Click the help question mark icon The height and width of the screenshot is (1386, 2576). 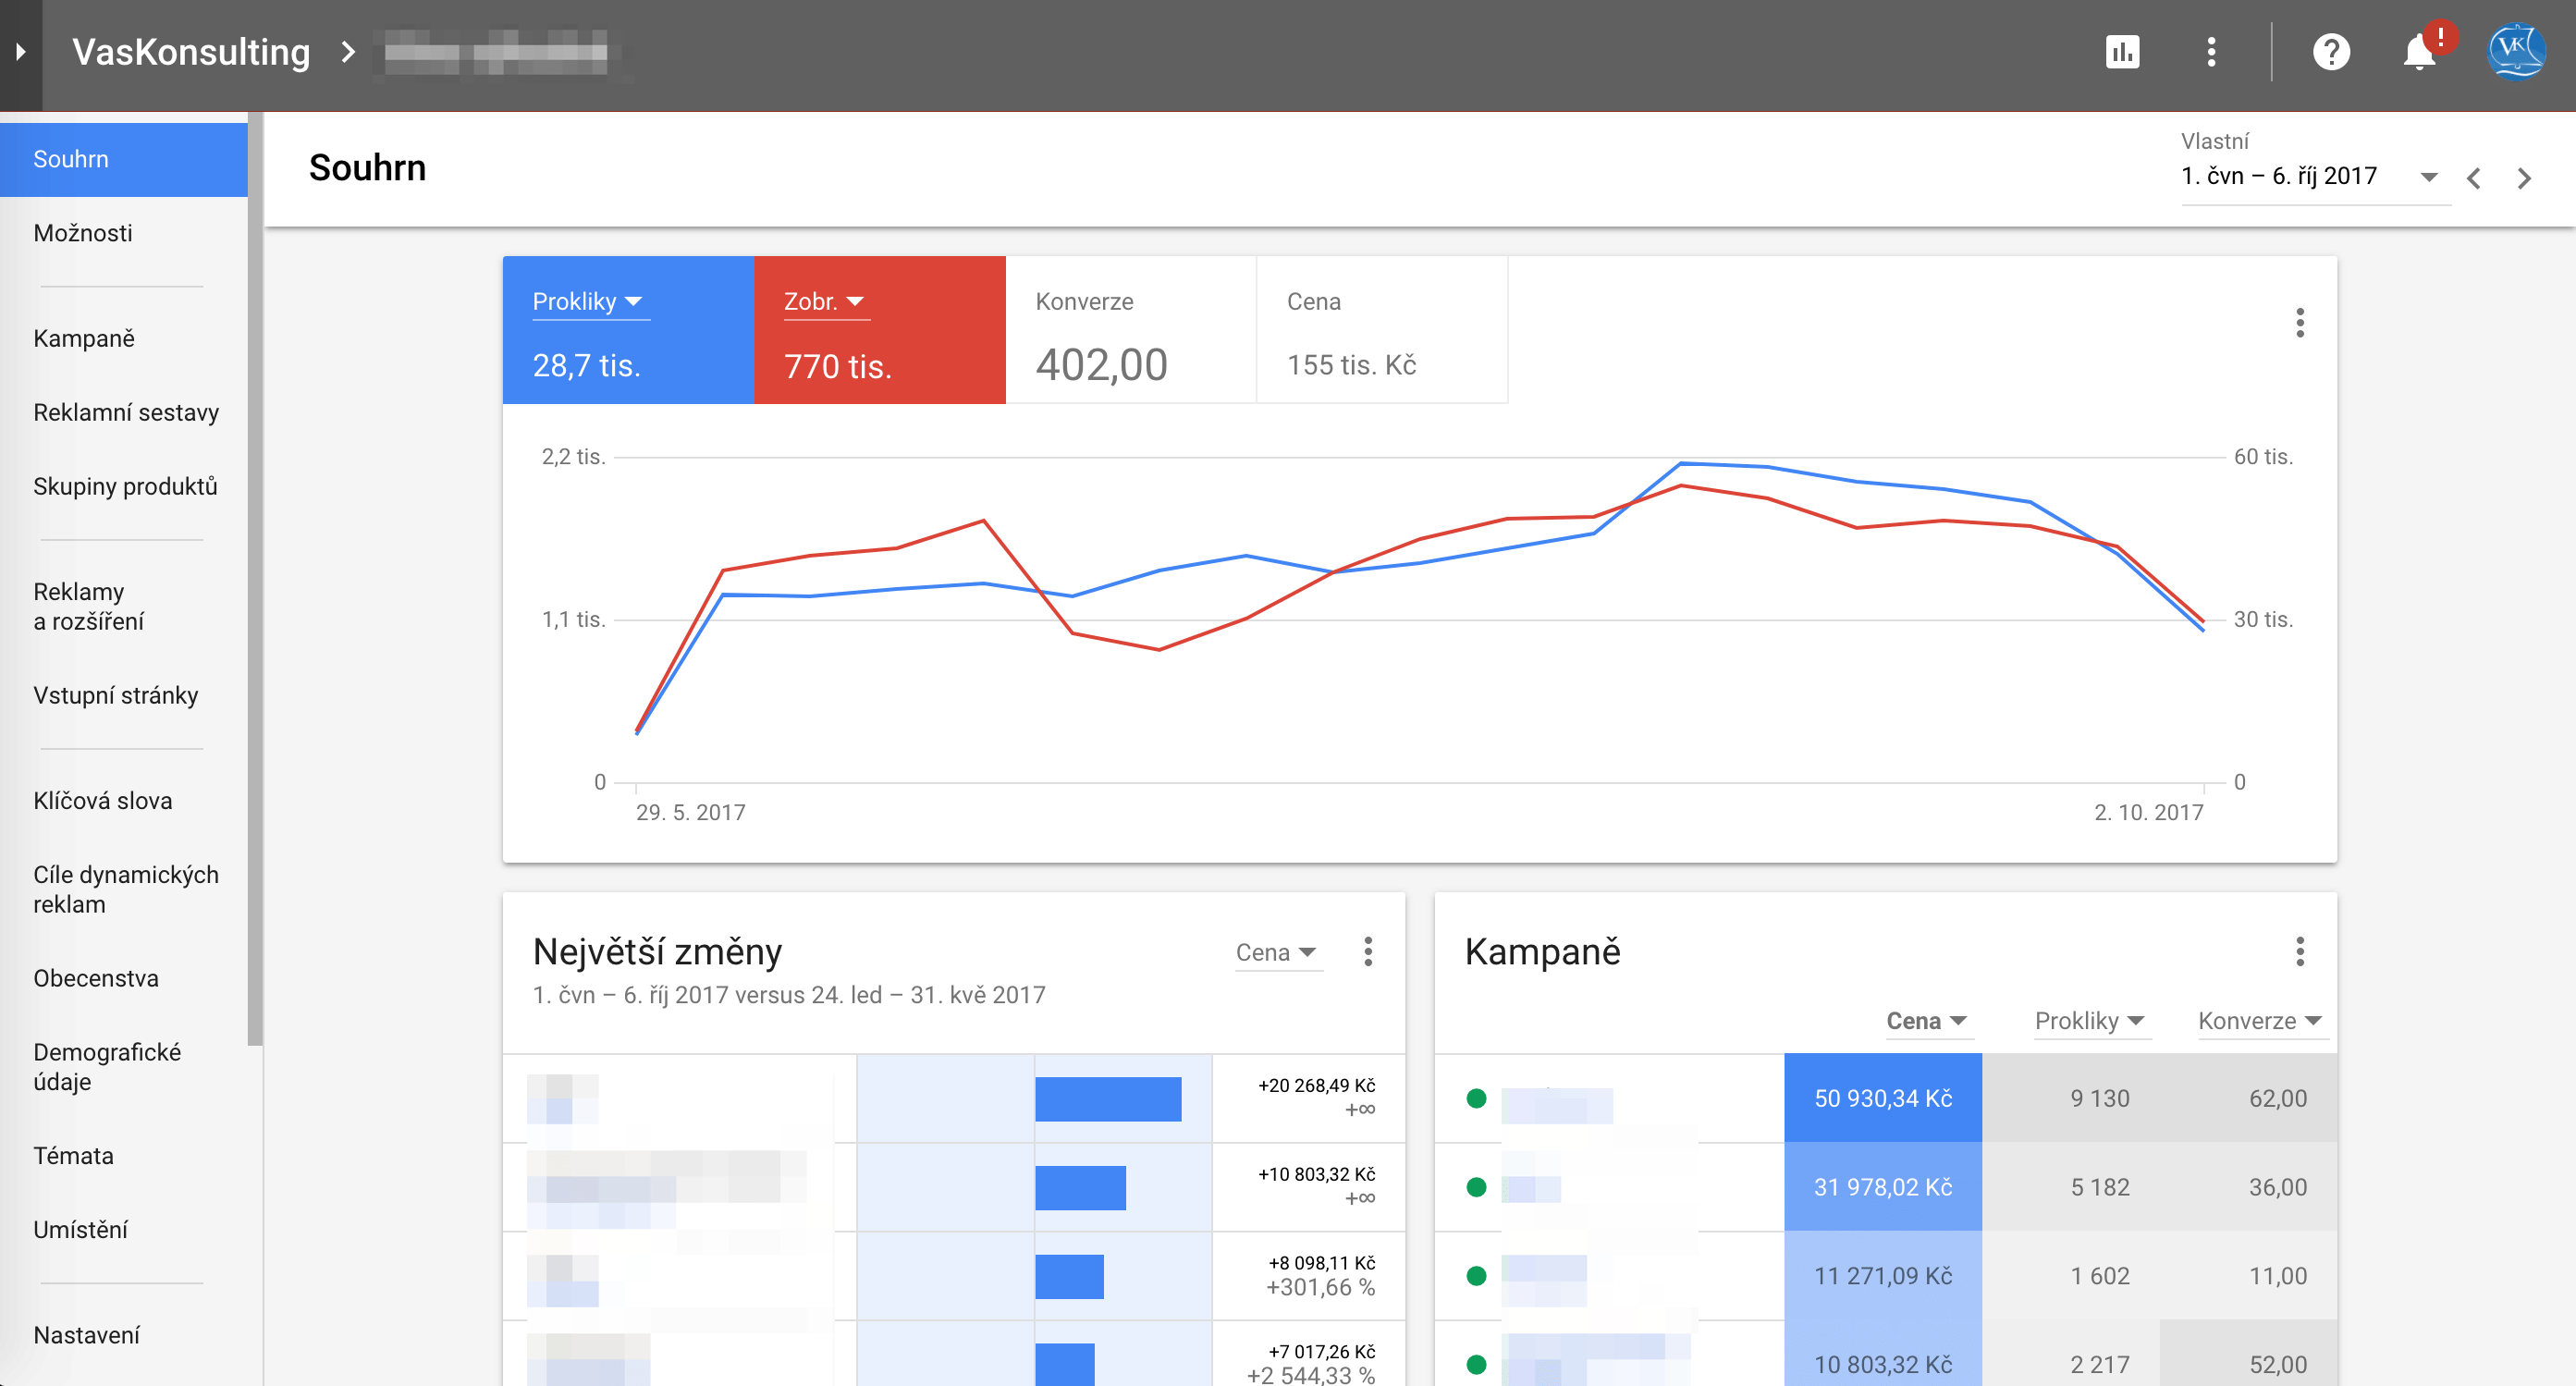click(x=2330, y=52)
